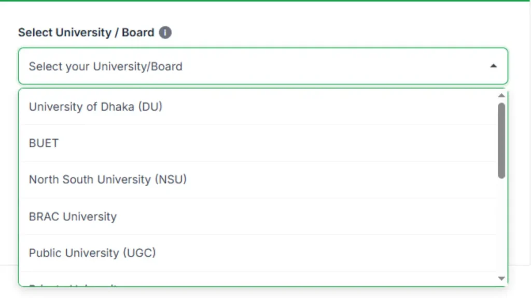
Task: Select Public University (UGC) option
Action: [x=92, y=253]
